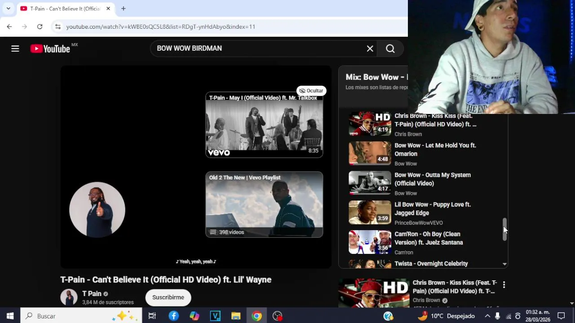The width and height of the screenshot is (575, 323).
Task: Click the mix playlist scrollbar handle
Action: click(504, 229)
